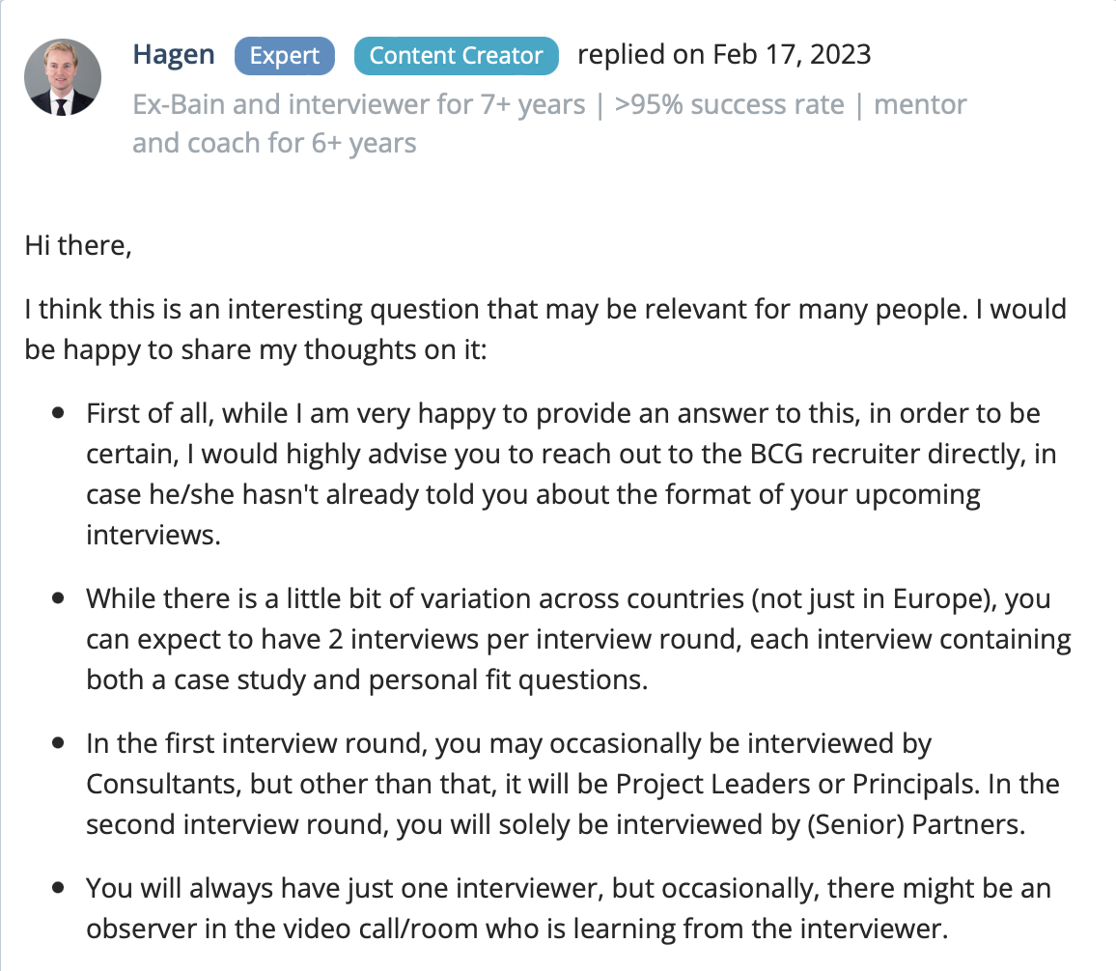Select the teal Content Creator badge
Image resolution: width=1116 pixels, height=971 pixels.
tap(457, 55)
